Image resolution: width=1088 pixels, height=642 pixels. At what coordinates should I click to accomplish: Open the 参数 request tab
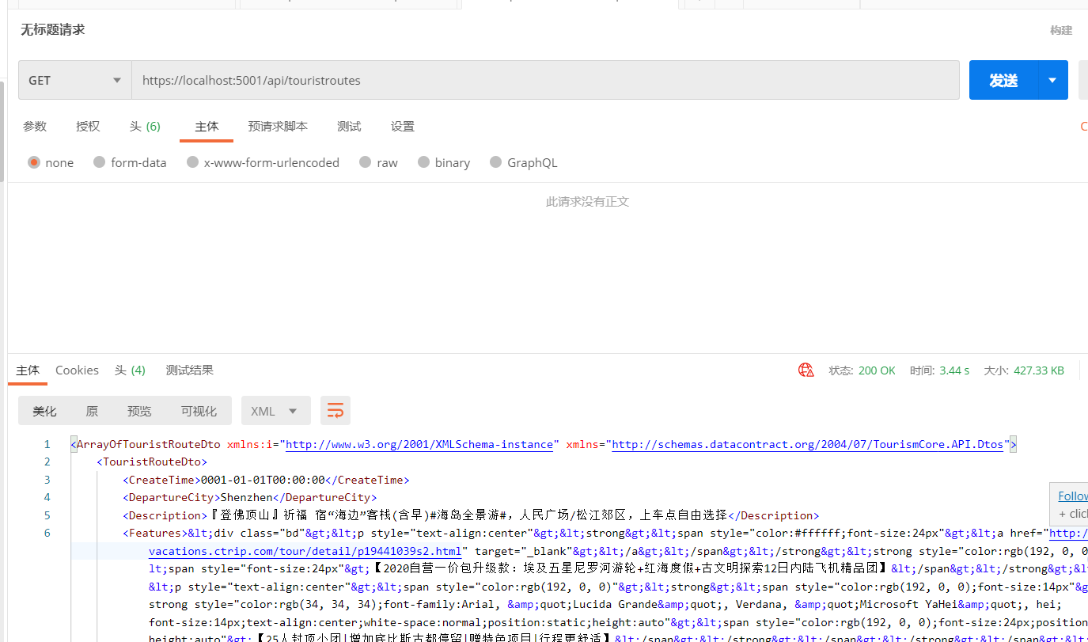tap(35, 126)
